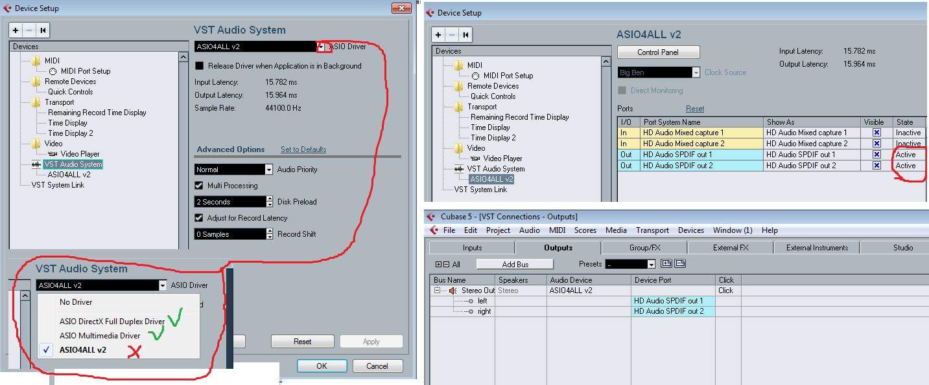
Task: Select ASIO4ALL v2 tree item in left Device Setup
Action: tap(69, 175)
